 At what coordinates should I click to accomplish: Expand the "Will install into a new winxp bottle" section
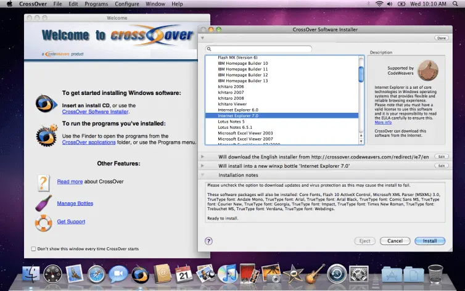coord(202,166)
